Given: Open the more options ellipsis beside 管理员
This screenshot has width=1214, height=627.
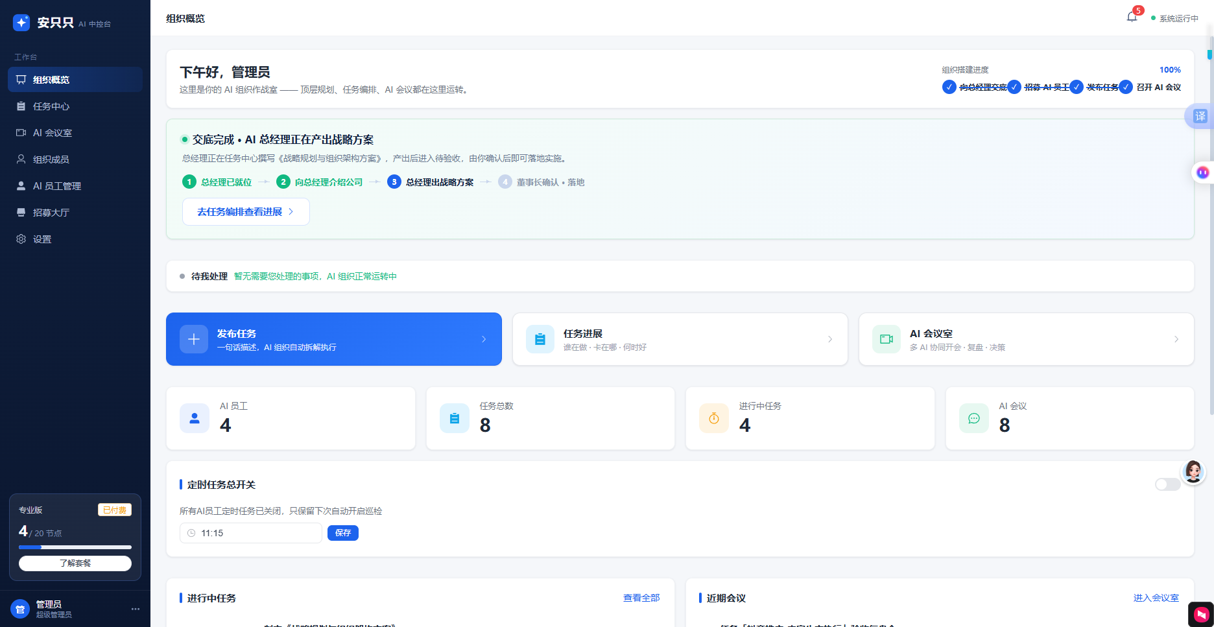Looking at the screenshot, I should click(x=136, y=609).
